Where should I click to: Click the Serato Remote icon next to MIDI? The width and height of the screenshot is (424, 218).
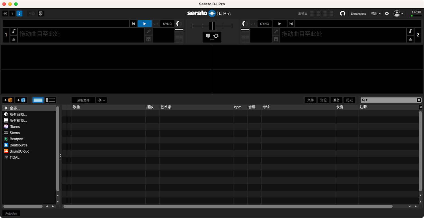[40, 14]
